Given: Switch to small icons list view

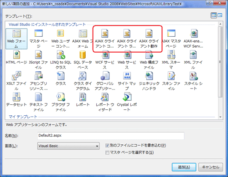Looking at the screenshot, I should point(220,15).
